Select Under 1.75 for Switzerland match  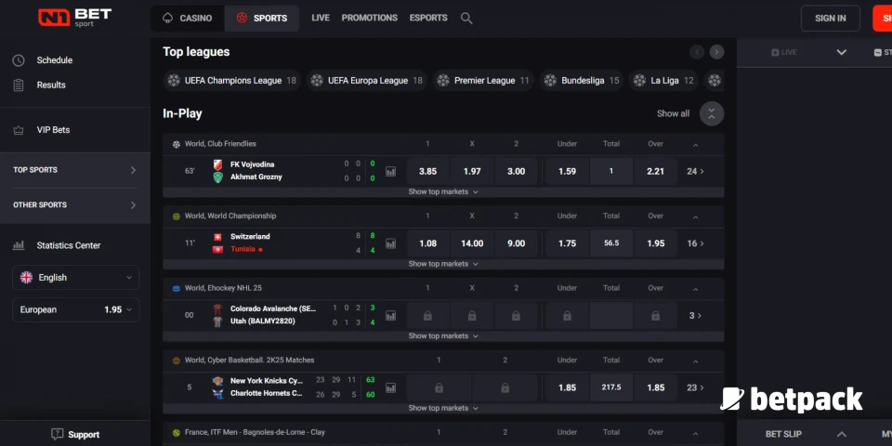point(567,243)
